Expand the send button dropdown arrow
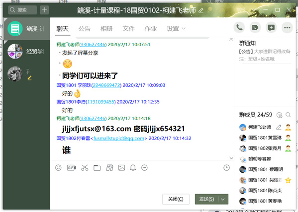Viewport: 298px width, 212px height. pyautogui.click(x=223, y=199)
